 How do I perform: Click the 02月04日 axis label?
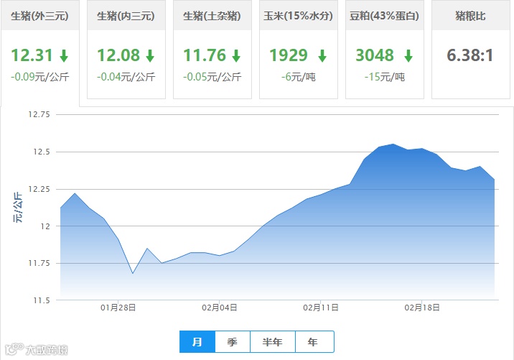coord(219,308)
